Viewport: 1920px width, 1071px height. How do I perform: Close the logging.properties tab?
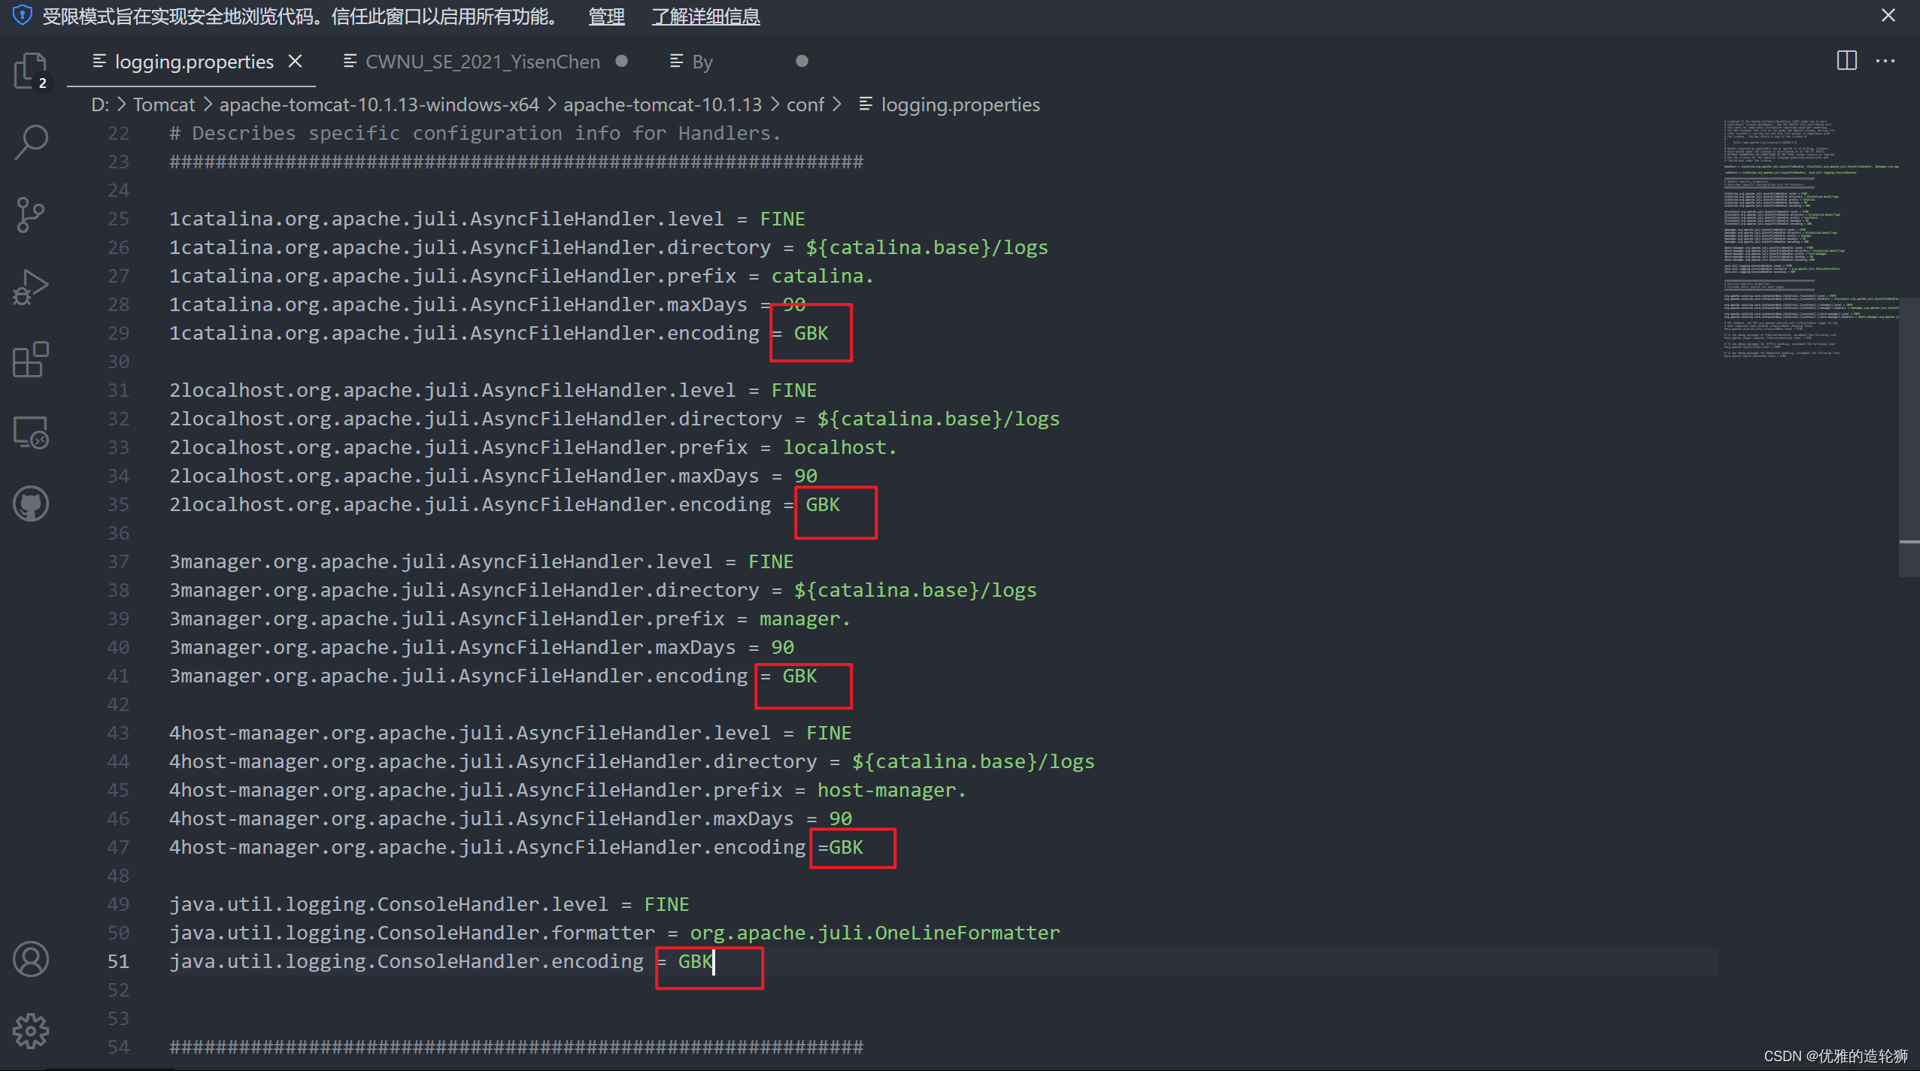pyautogui.click(x=296, y=61)
